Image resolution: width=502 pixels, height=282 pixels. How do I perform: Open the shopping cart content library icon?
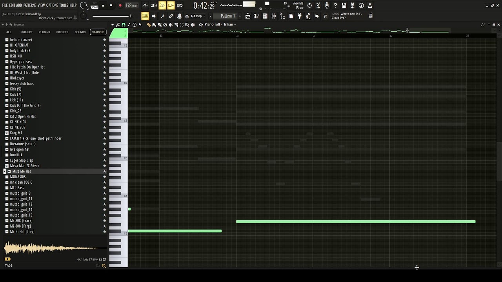coord(325,16)
